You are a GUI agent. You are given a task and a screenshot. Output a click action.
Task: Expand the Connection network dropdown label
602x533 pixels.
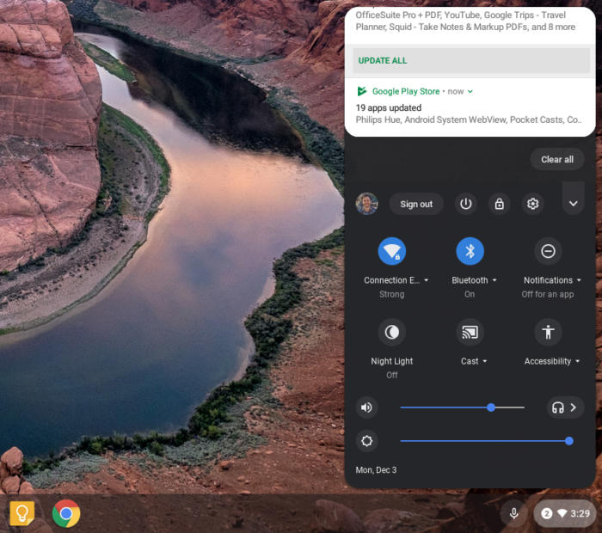pyautogui.click(x=396, y=280)
